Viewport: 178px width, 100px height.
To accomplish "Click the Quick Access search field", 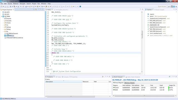I will (x=162, y=7).
